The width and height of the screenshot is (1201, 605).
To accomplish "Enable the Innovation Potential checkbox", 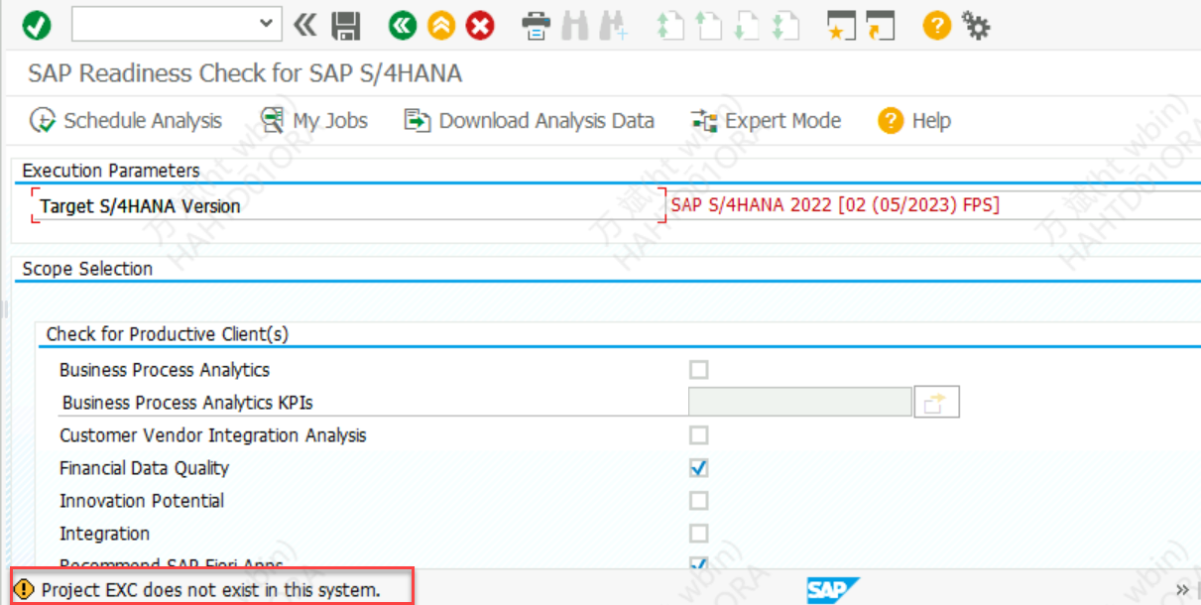I will point(699,501).
